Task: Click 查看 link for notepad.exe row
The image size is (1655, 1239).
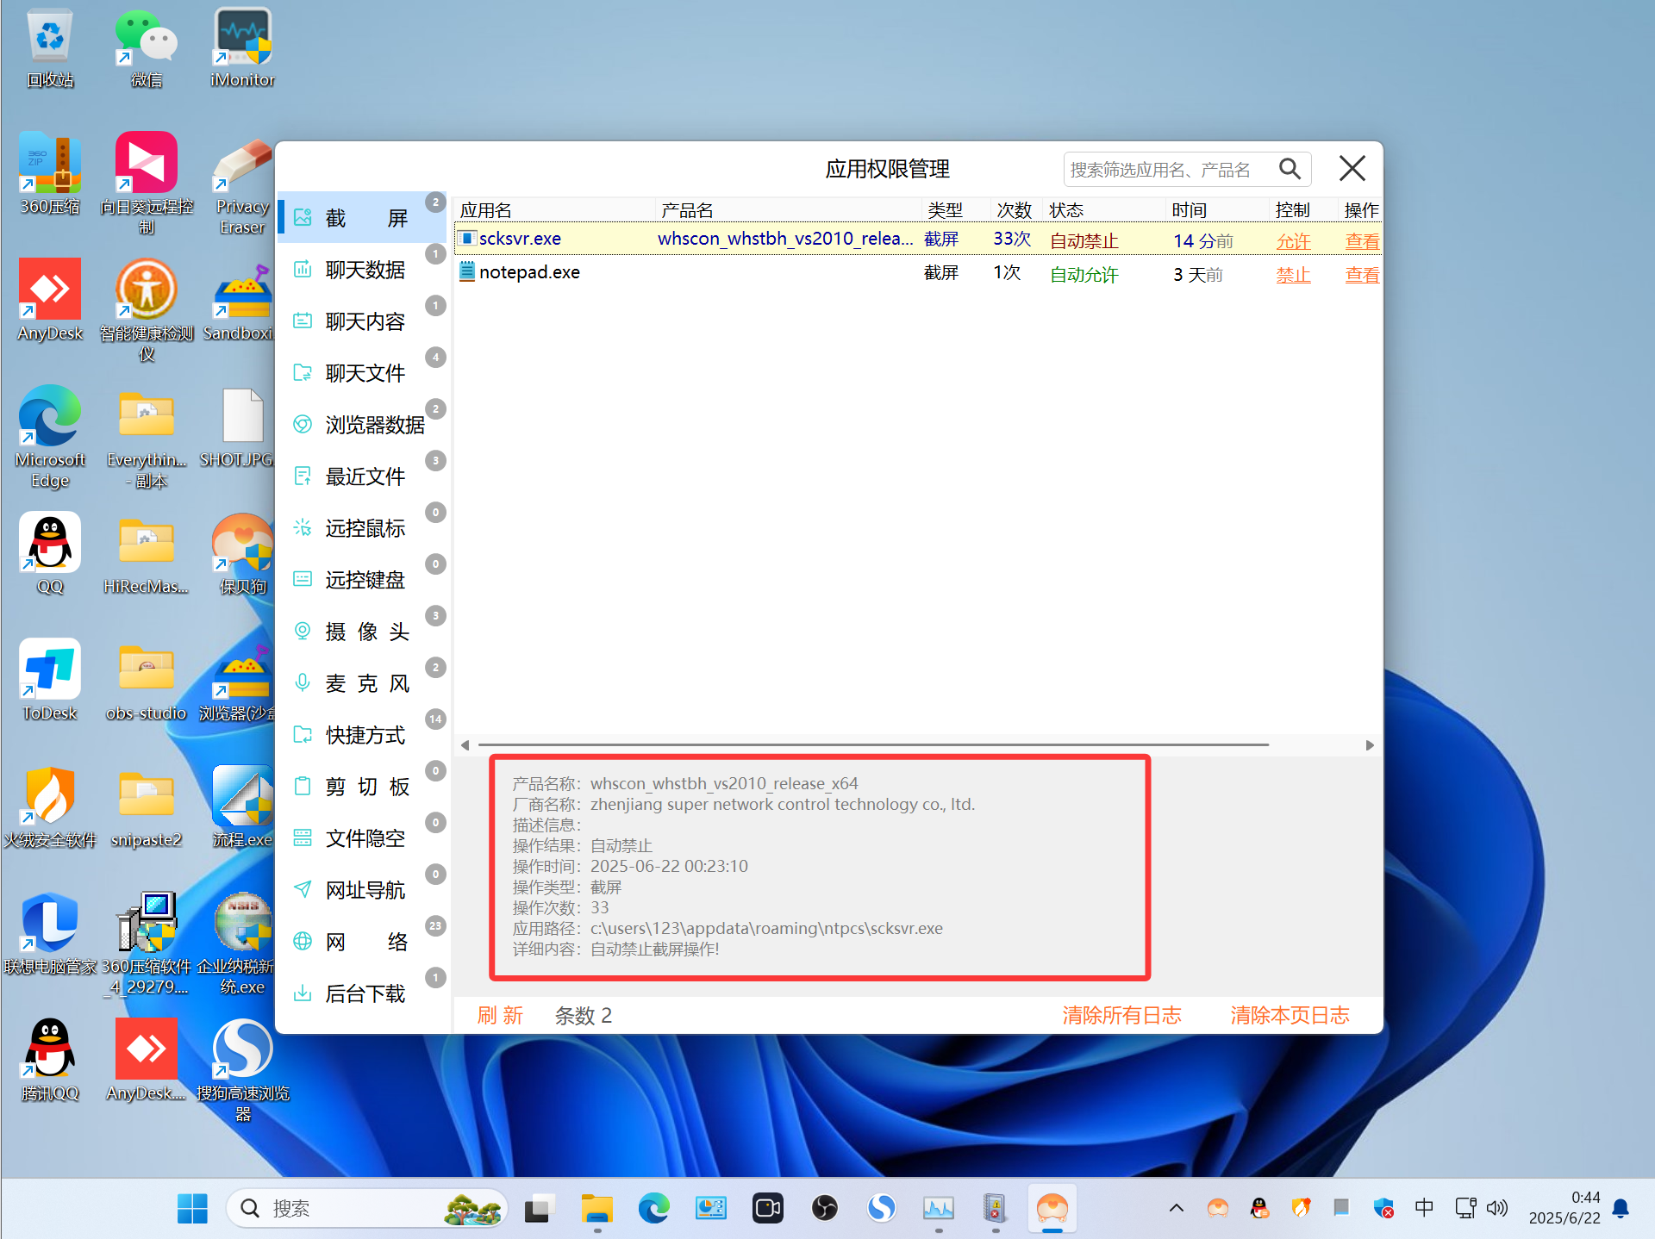Action: [x=1362, y=275]
